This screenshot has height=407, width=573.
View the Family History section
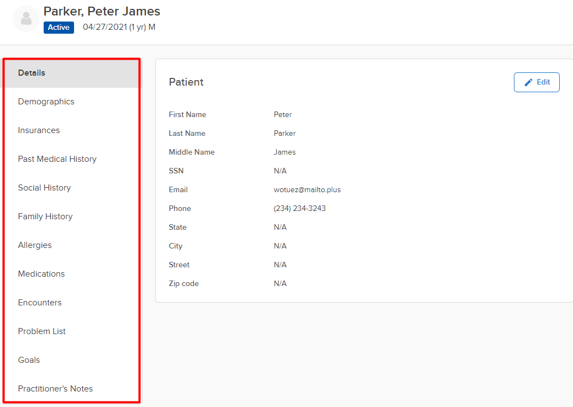click(x=45, y=216)
